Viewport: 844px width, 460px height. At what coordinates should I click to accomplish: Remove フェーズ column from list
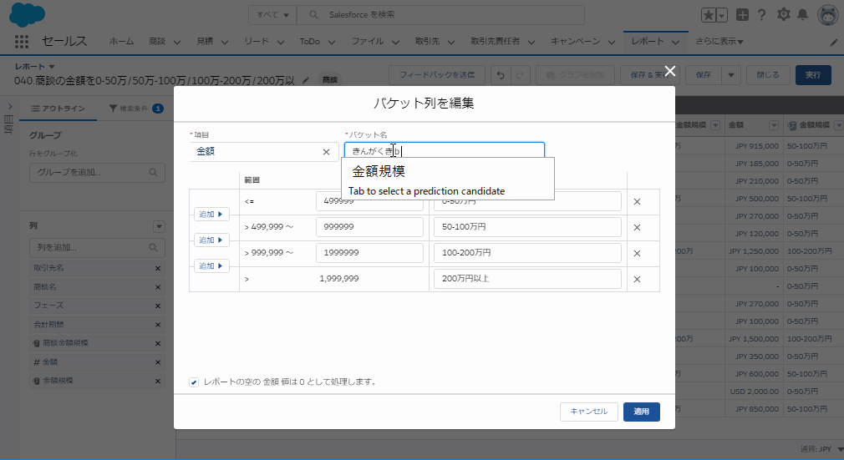[158, 306]
